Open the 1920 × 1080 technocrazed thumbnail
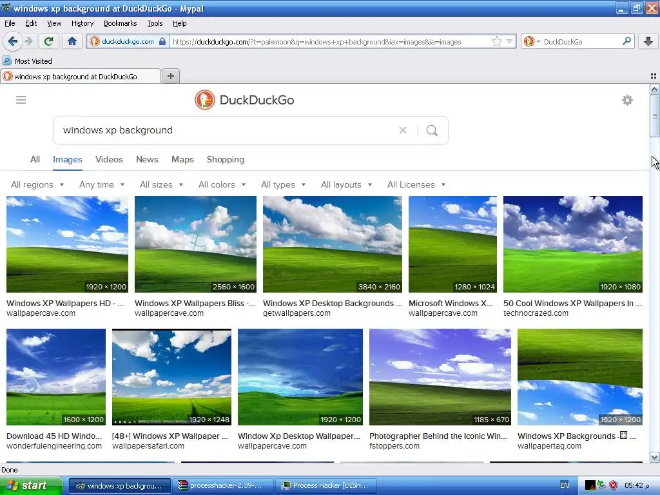 (x=573, y=244)
